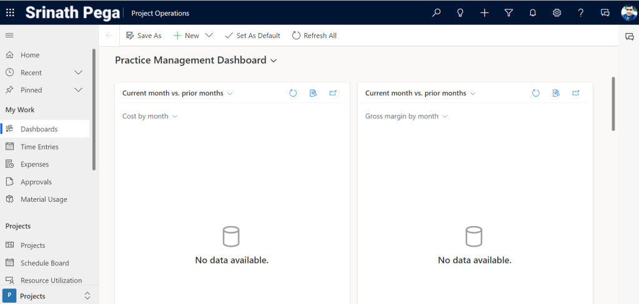
Task: Open the New button dropdown arrow
Action: pos(209,36)
